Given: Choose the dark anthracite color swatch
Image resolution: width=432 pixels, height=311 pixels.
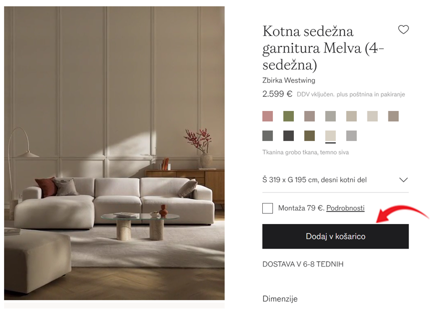Looking at the screenshot, I should pos(288,135).
